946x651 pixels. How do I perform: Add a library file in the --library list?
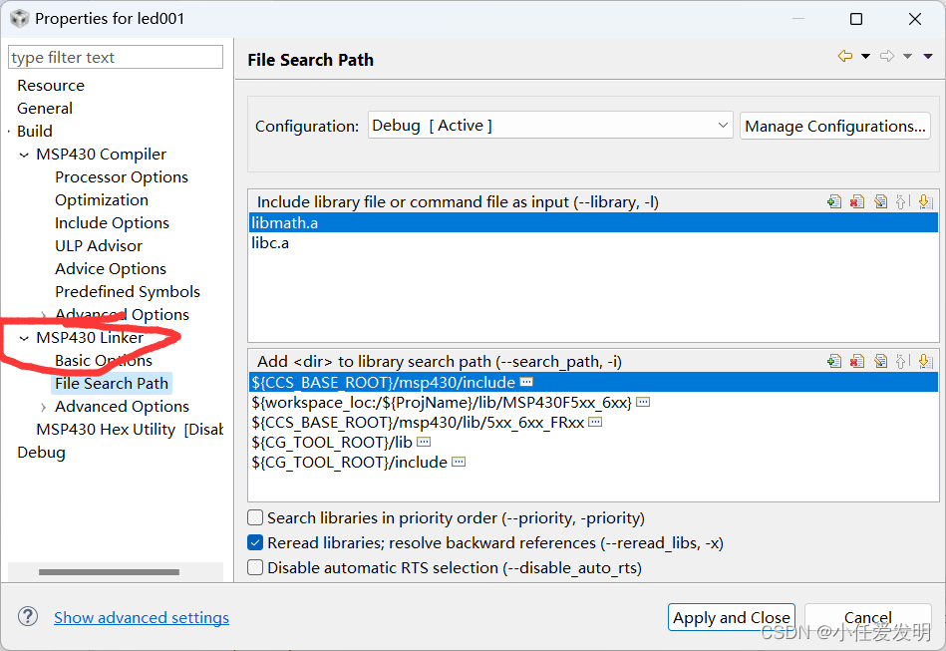[834, 201]
